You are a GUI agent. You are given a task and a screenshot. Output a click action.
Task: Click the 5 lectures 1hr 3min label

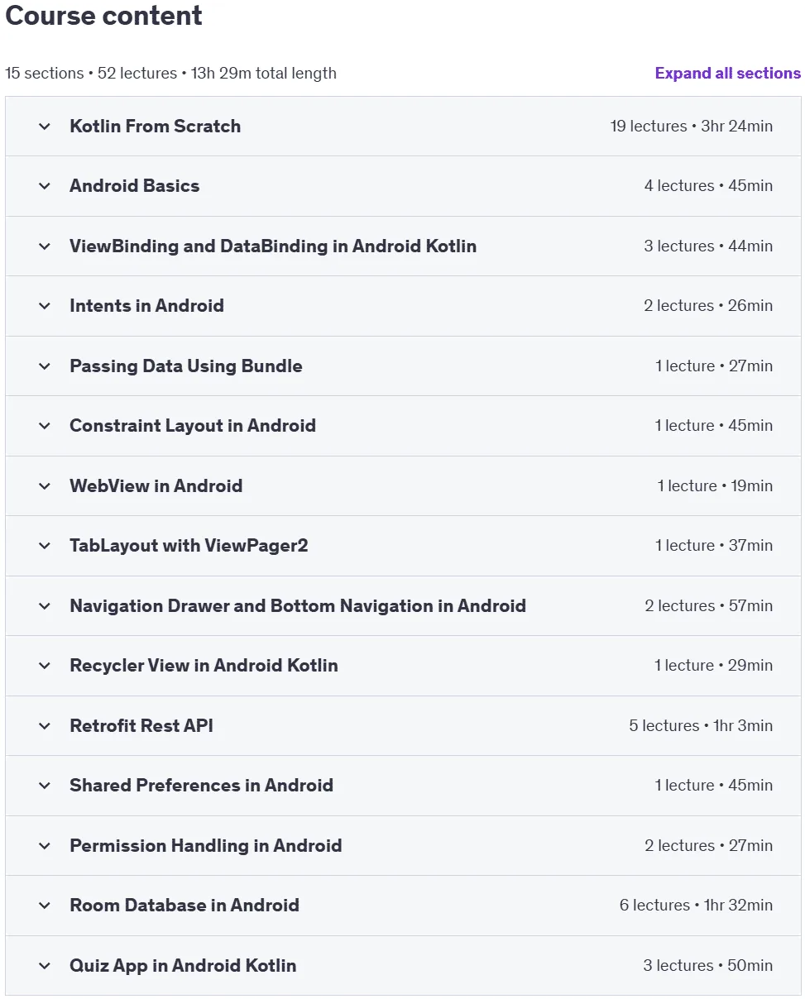[701, 725]
